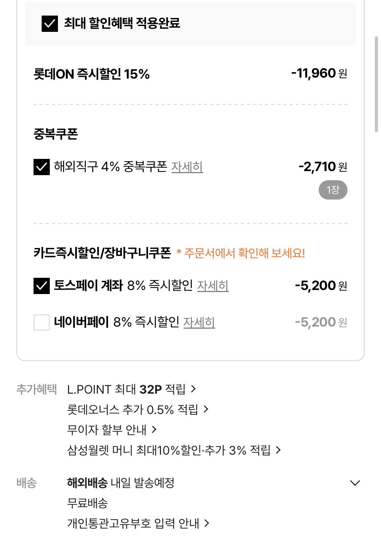
Task: Open 삼성월렛 머니 최대10%할인 details
Action: pyautogui.click(x=169, y=450)
